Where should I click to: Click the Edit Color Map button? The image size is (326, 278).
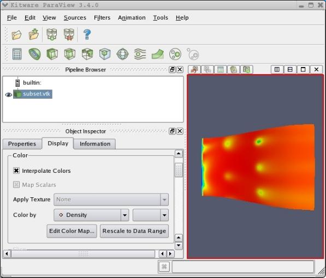coord(72,231)
